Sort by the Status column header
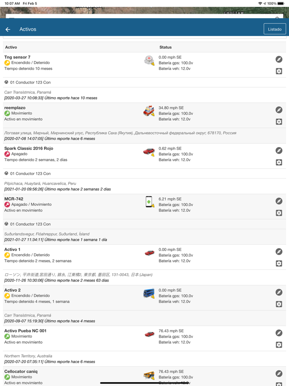The width and height of the screenshot is (289, 386). (165, 47)
